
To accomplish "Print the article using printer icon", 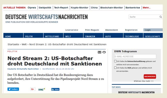I will 104,52.
